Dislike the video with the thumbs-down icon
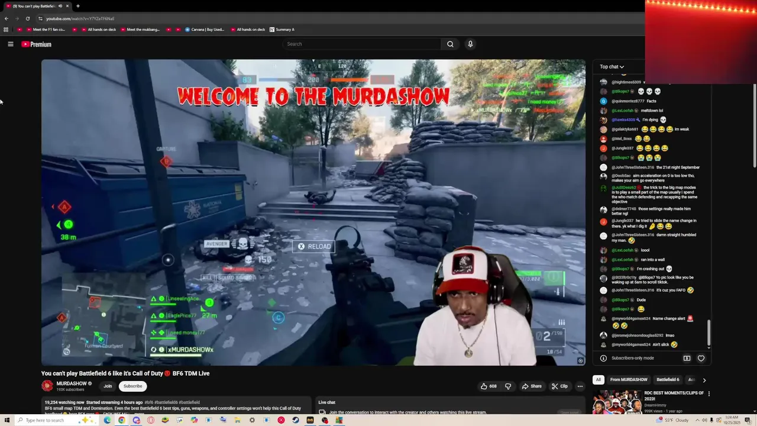The image size is (757, 426). click(x=508, y=386)
